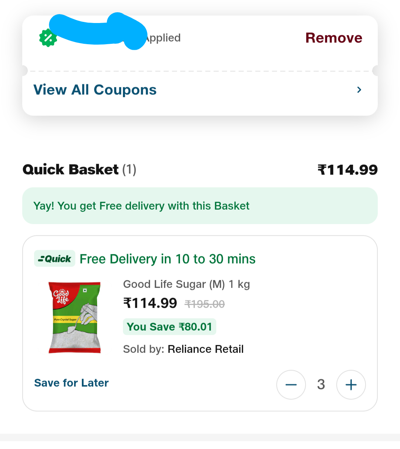Tap the product price ₹114.99 in the item card
The height and width of the screenshot is (449, 400).
[x=150, y=304]
